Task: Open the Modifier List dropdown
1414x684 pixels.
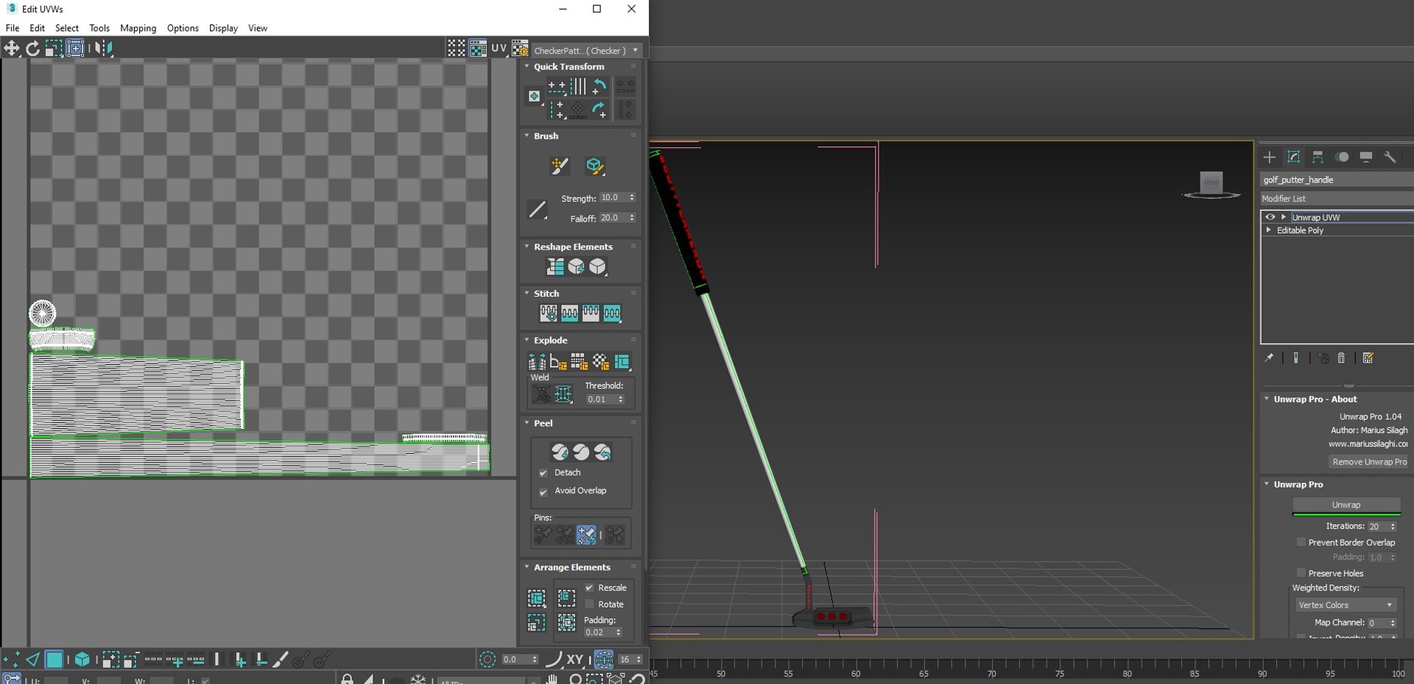Action: coord(1336,199)
